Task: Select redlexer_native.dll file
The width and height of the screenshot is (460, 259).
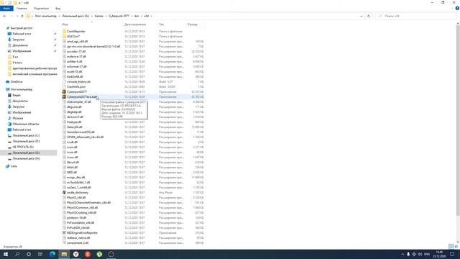Action: pos(78,238)
